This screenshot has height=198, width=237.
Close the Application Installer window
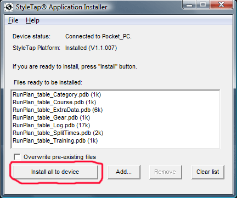point(222,5)
